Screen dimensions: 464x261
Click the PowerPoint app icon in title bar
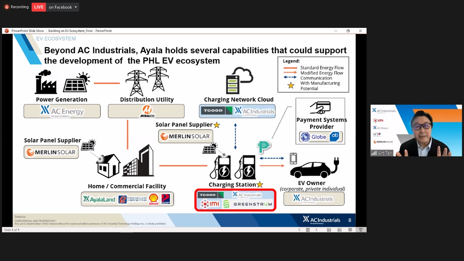[x=7, y=31]
